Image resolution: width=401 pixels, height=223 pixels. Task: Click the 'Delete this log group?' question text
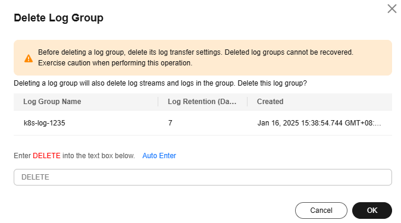[272, 83]
